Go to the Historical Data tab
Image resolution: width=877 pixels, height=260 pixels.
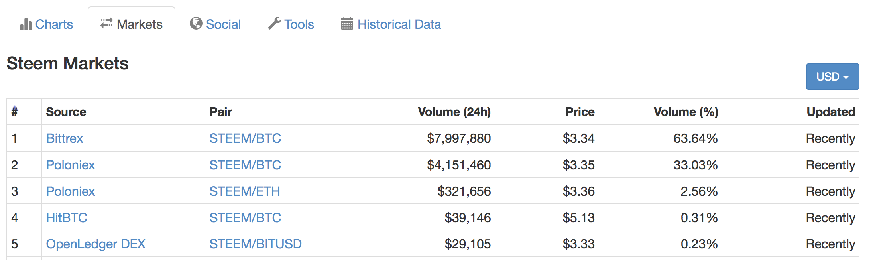coord(391,24)
